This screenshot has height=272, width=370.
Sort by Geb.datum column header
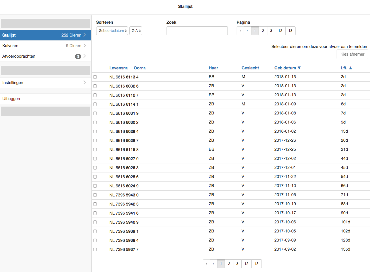pos(288,68)
